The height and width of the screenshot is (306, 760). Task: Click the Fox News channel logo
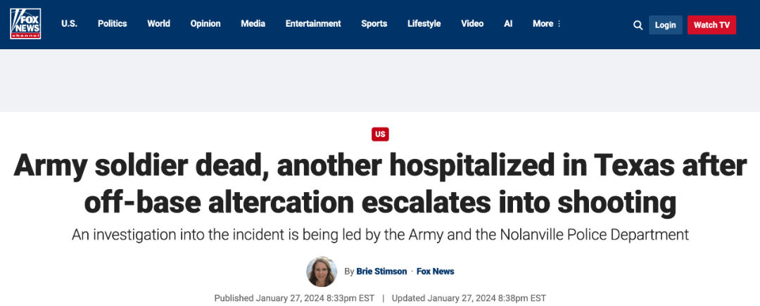[x=25, y=24]
